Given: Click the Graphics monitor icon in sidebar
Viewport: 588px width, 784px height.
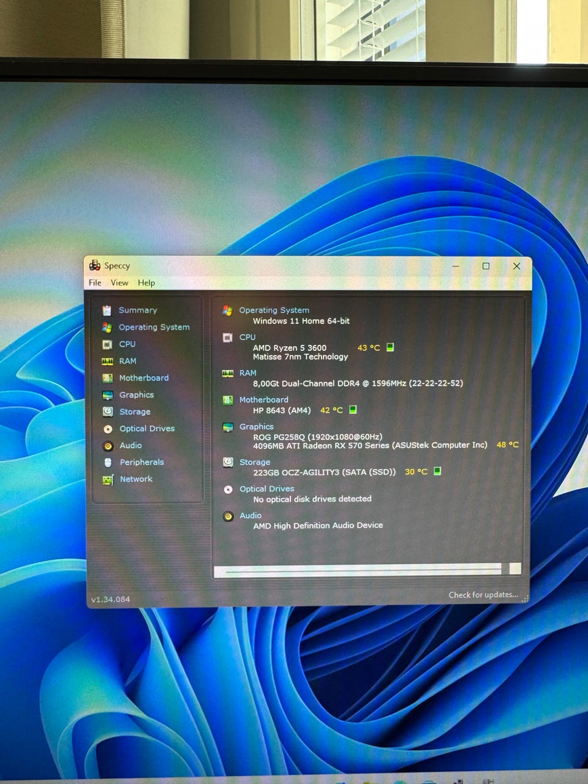Looking at the screenshot, I should click(108, 395).
